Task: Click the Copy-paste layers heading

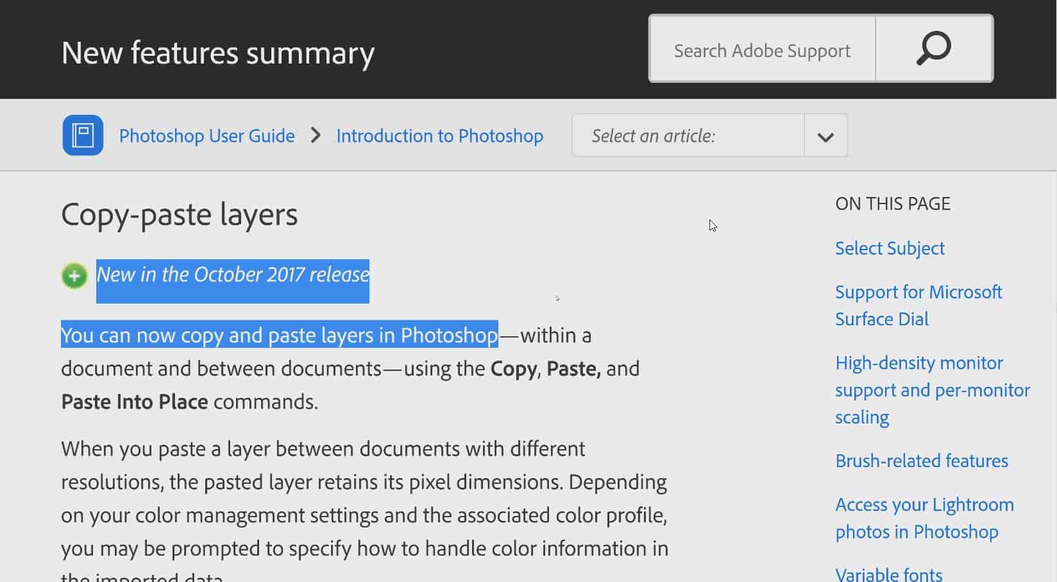Action: click(x=180, y=214)
